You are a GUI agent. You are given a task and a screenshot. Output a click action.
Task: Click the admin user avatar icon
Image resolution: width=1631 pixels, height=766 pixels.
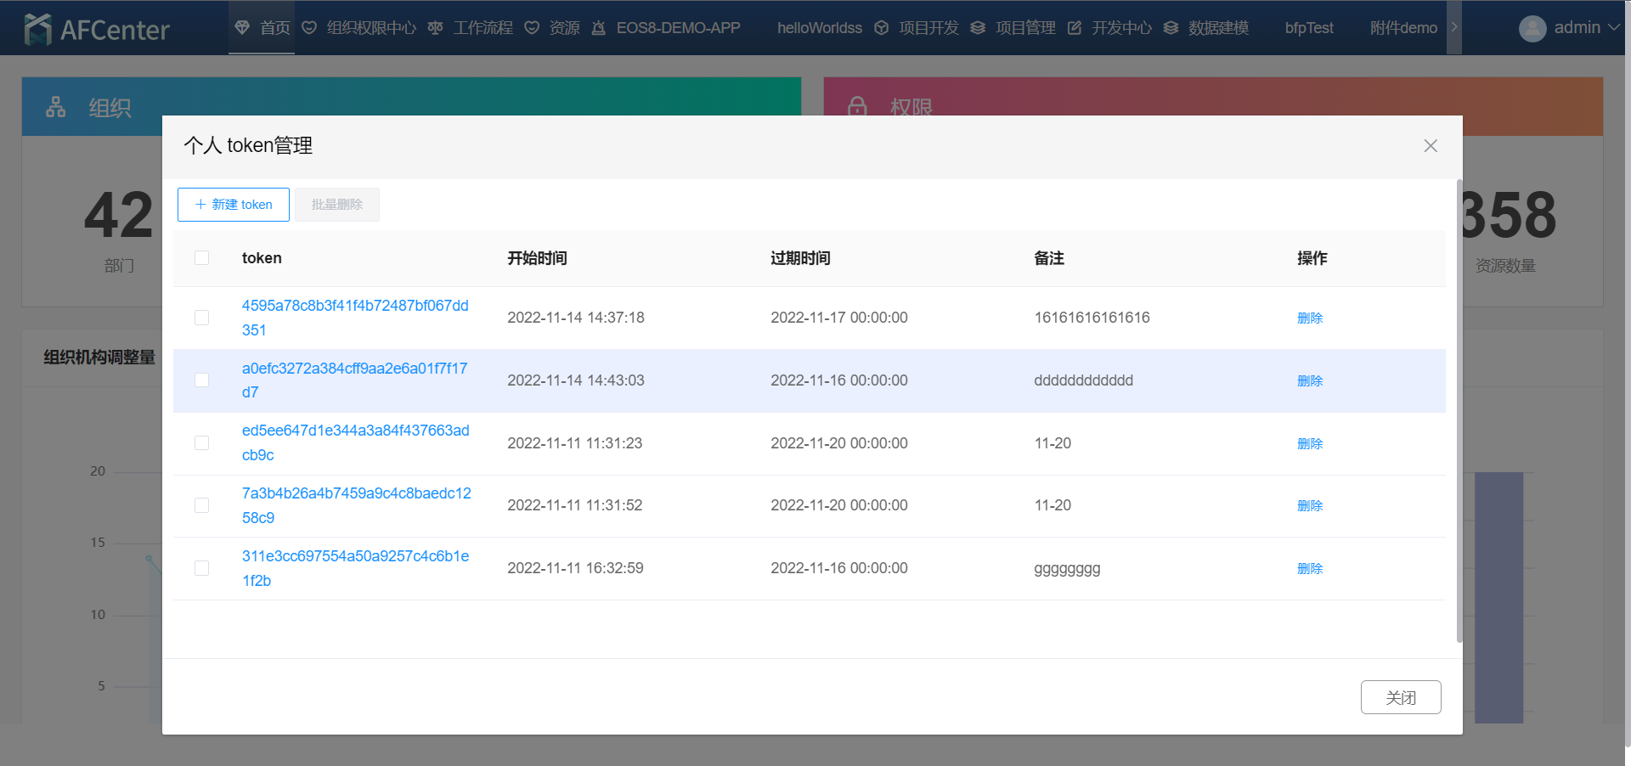pyautogui.click(x=1532, y=29)
